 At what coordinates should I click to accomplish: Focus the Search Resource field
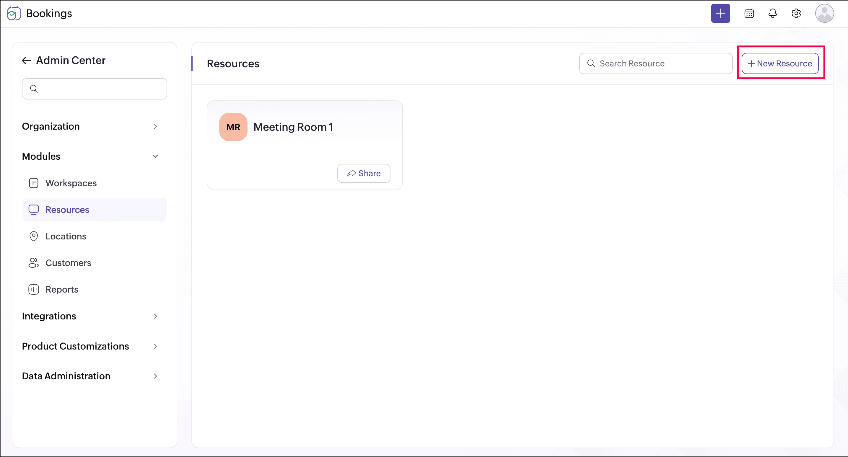tap(656, 63)
